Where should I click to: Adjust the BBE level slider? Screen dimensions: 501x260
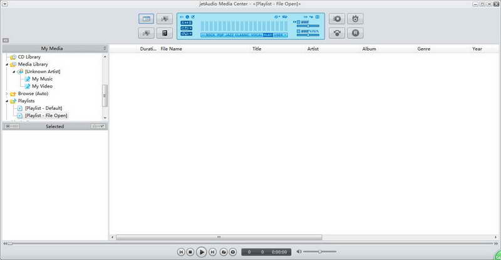(x=308, y=26)
